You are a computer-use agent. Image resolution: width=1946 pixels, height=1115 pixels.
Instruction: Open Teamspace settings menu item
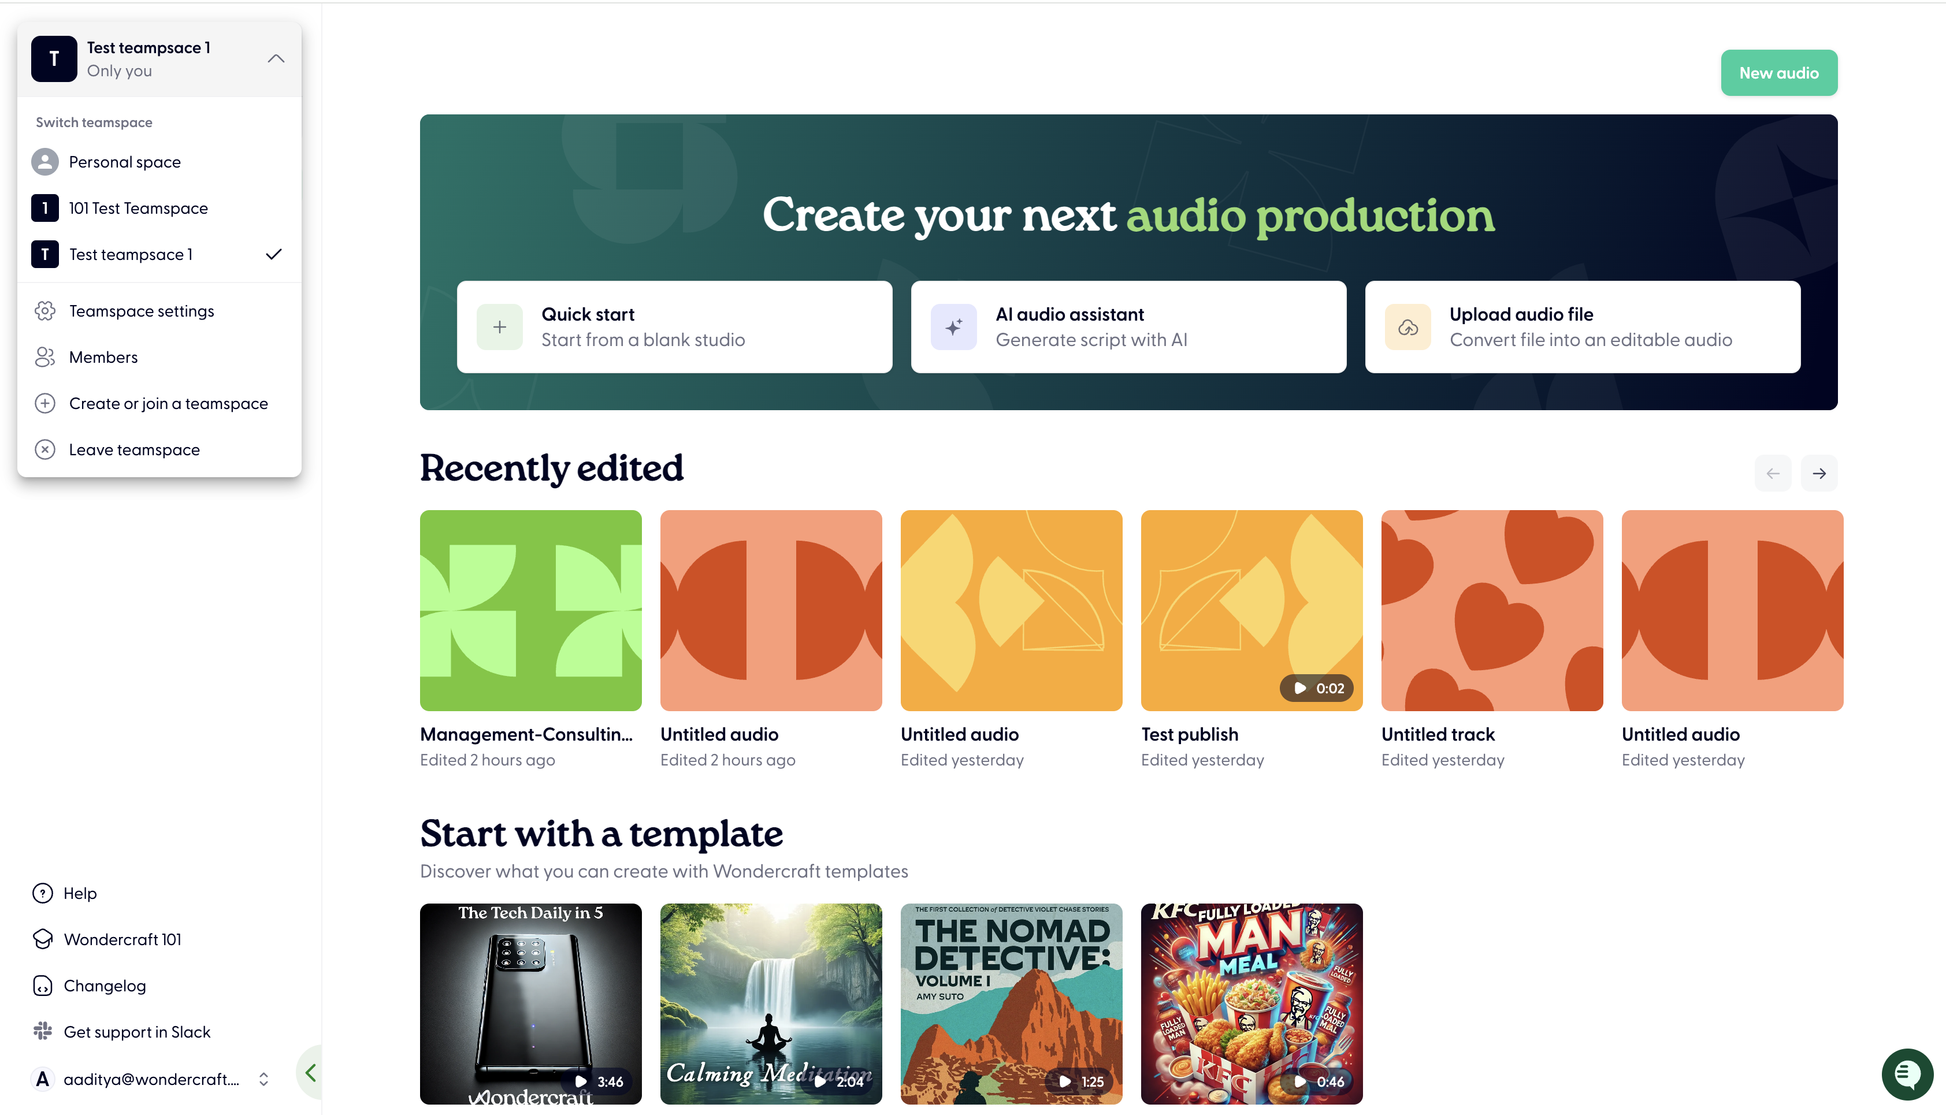[141, 311]
